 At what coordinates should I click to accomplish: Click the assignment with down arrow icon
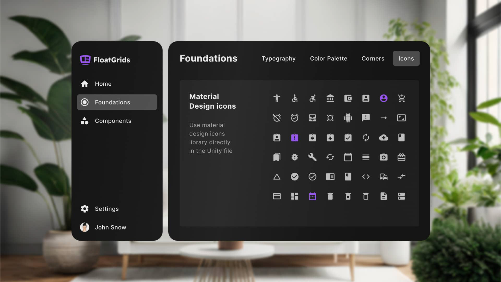pyautogui.click(x=330, y=137)
